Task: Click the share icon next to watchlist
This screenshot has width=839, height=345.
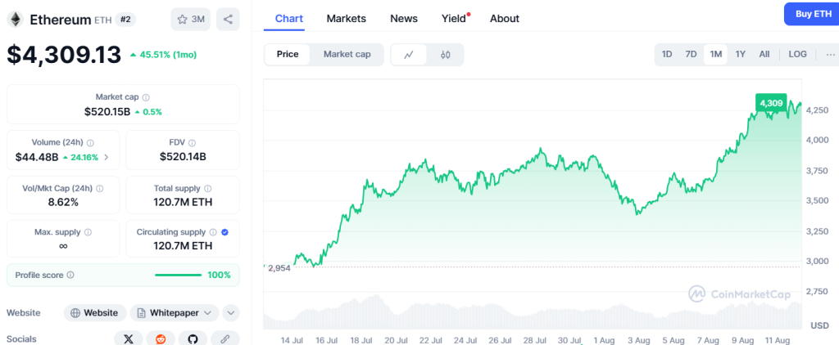Action: click(226, 19)
